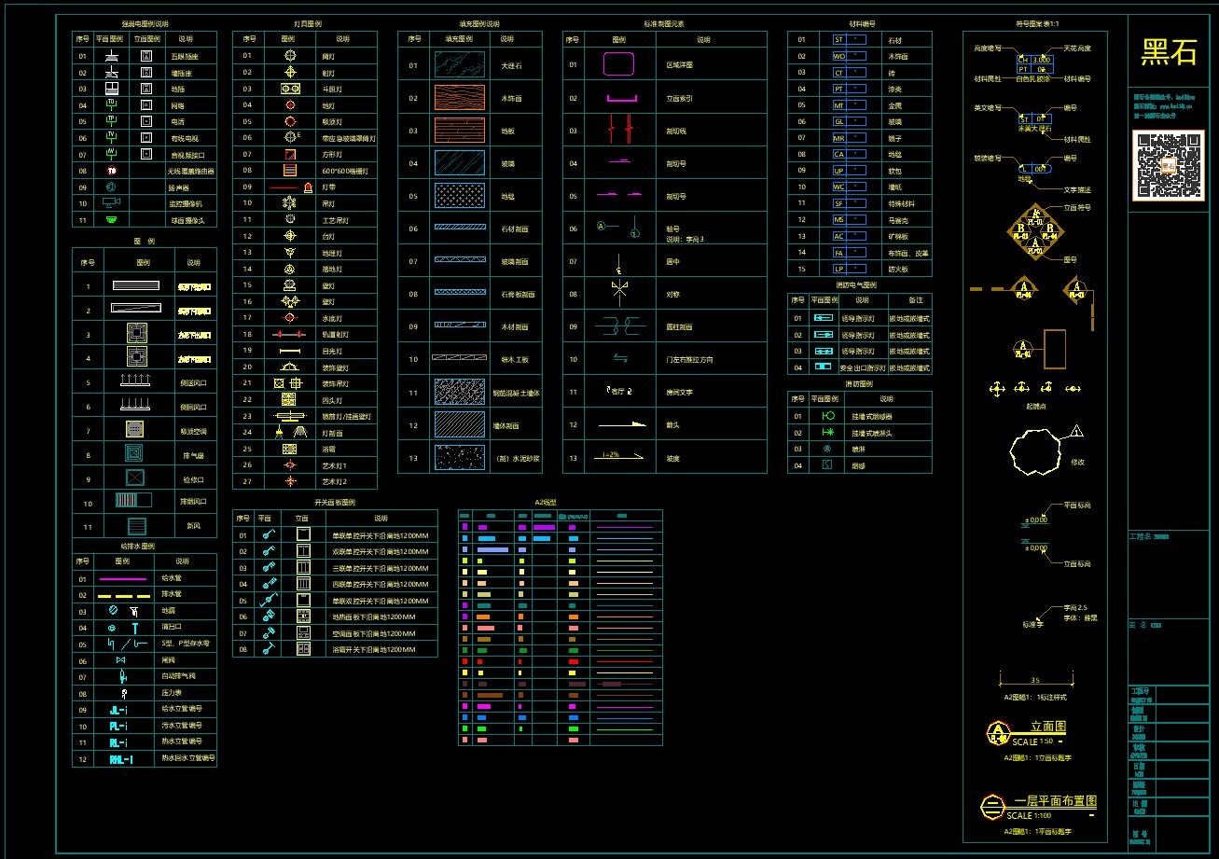The height and width of the screenshot is (859, 1219).
Task: Click the 安全出口指示灯 plan symbol
Action: pos(824,367)
